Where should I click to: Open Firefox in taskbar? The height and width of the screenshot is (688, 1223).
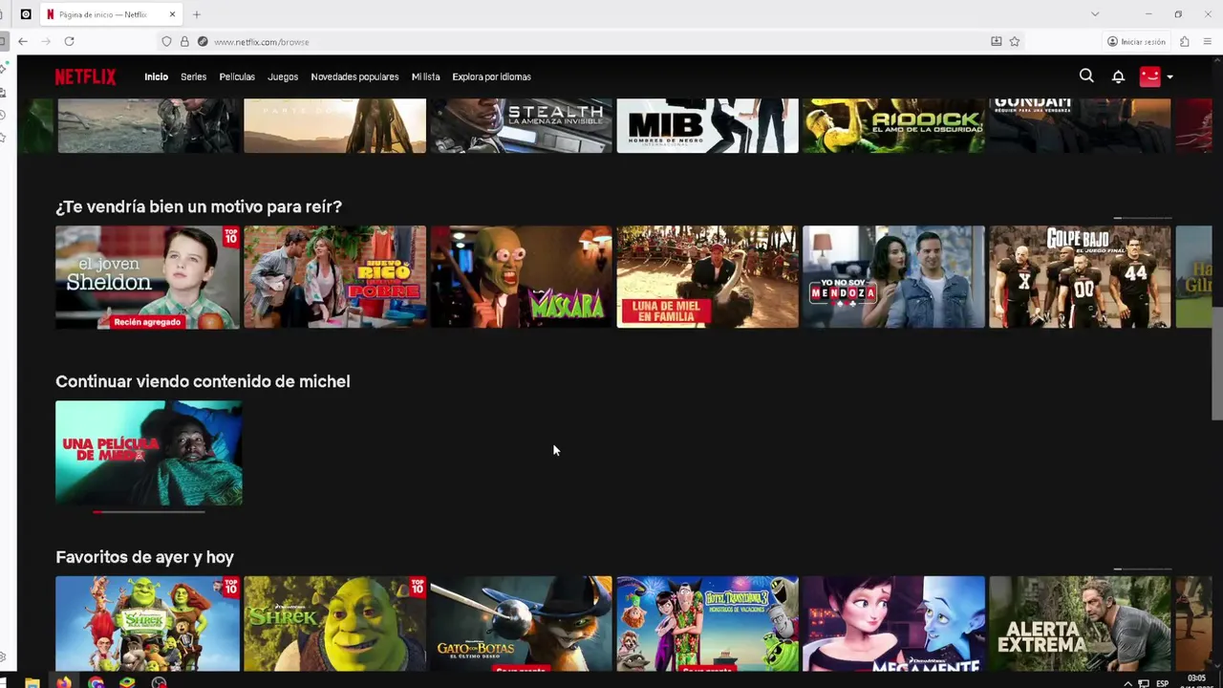(x=64, y=683)
